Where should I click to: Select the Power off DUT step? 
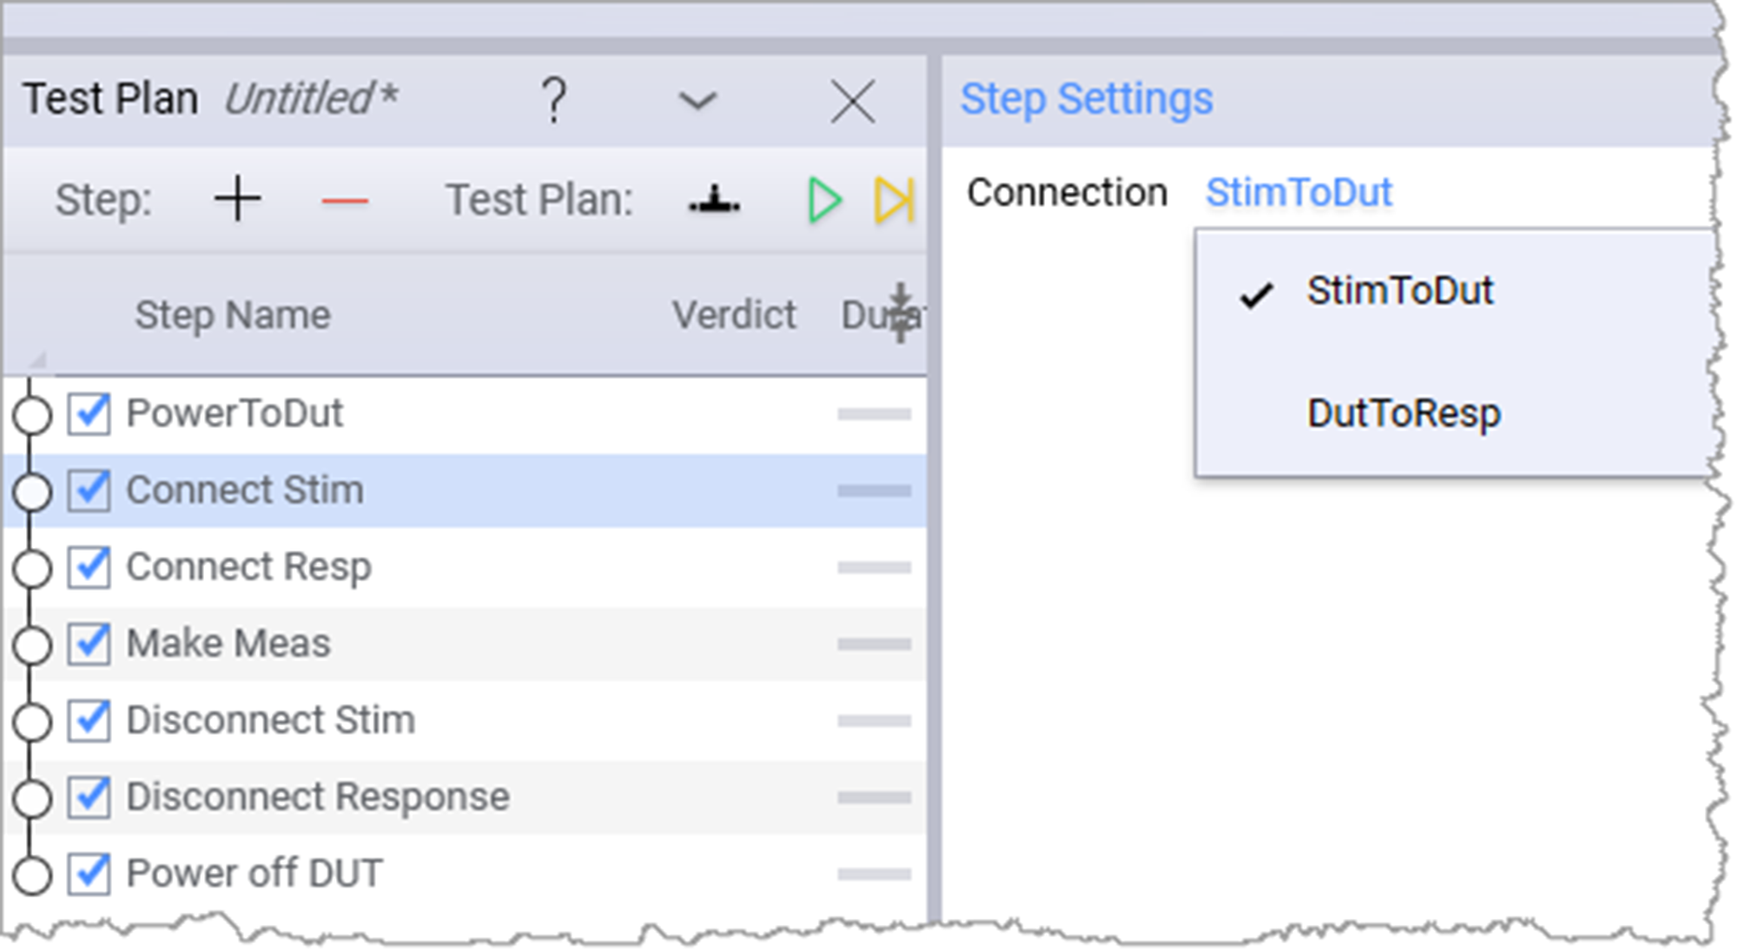[254, 873]
